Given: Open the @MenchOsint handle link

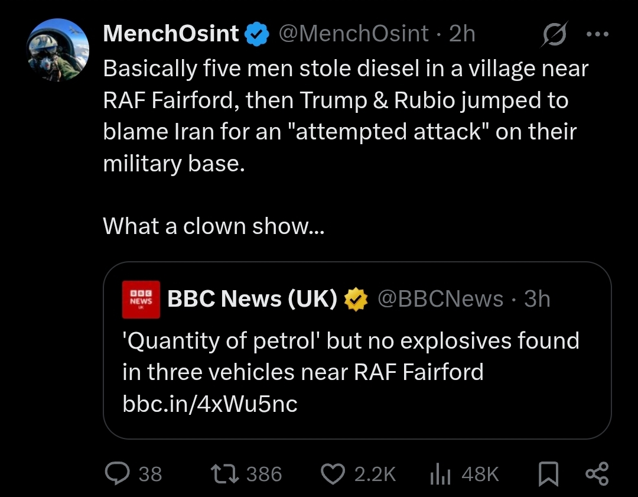Looking at the screenshot, I should [x=354, y=33].
